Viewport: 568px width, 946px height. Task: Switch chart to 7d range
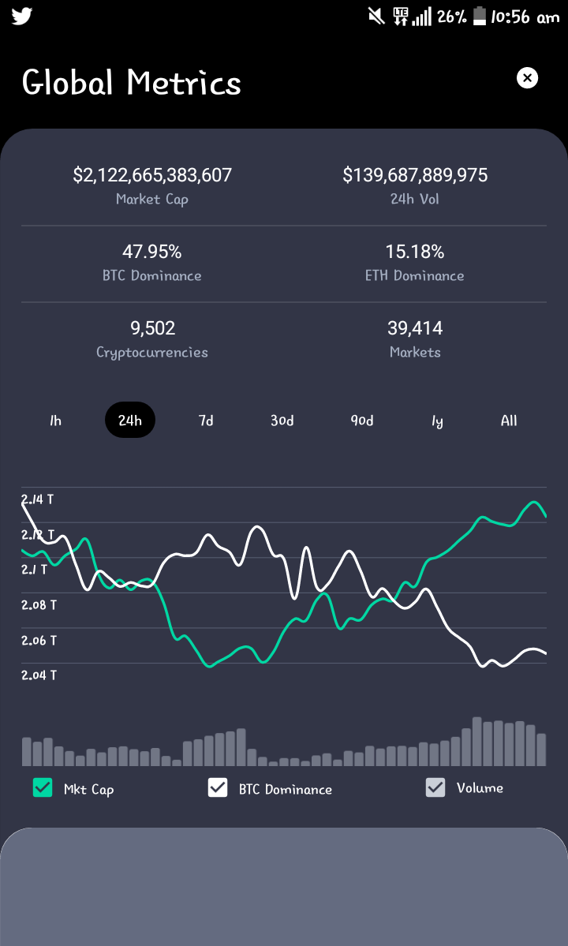pyautogui.click(x=206, y=421)
